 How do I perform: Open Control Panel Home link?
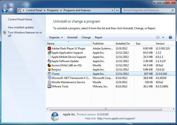coord(20,19)
